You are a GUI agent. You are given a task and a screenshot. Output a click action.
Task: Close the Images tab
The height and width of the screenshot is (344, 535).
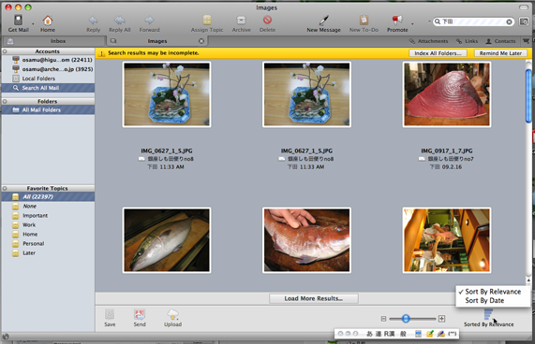201,41
